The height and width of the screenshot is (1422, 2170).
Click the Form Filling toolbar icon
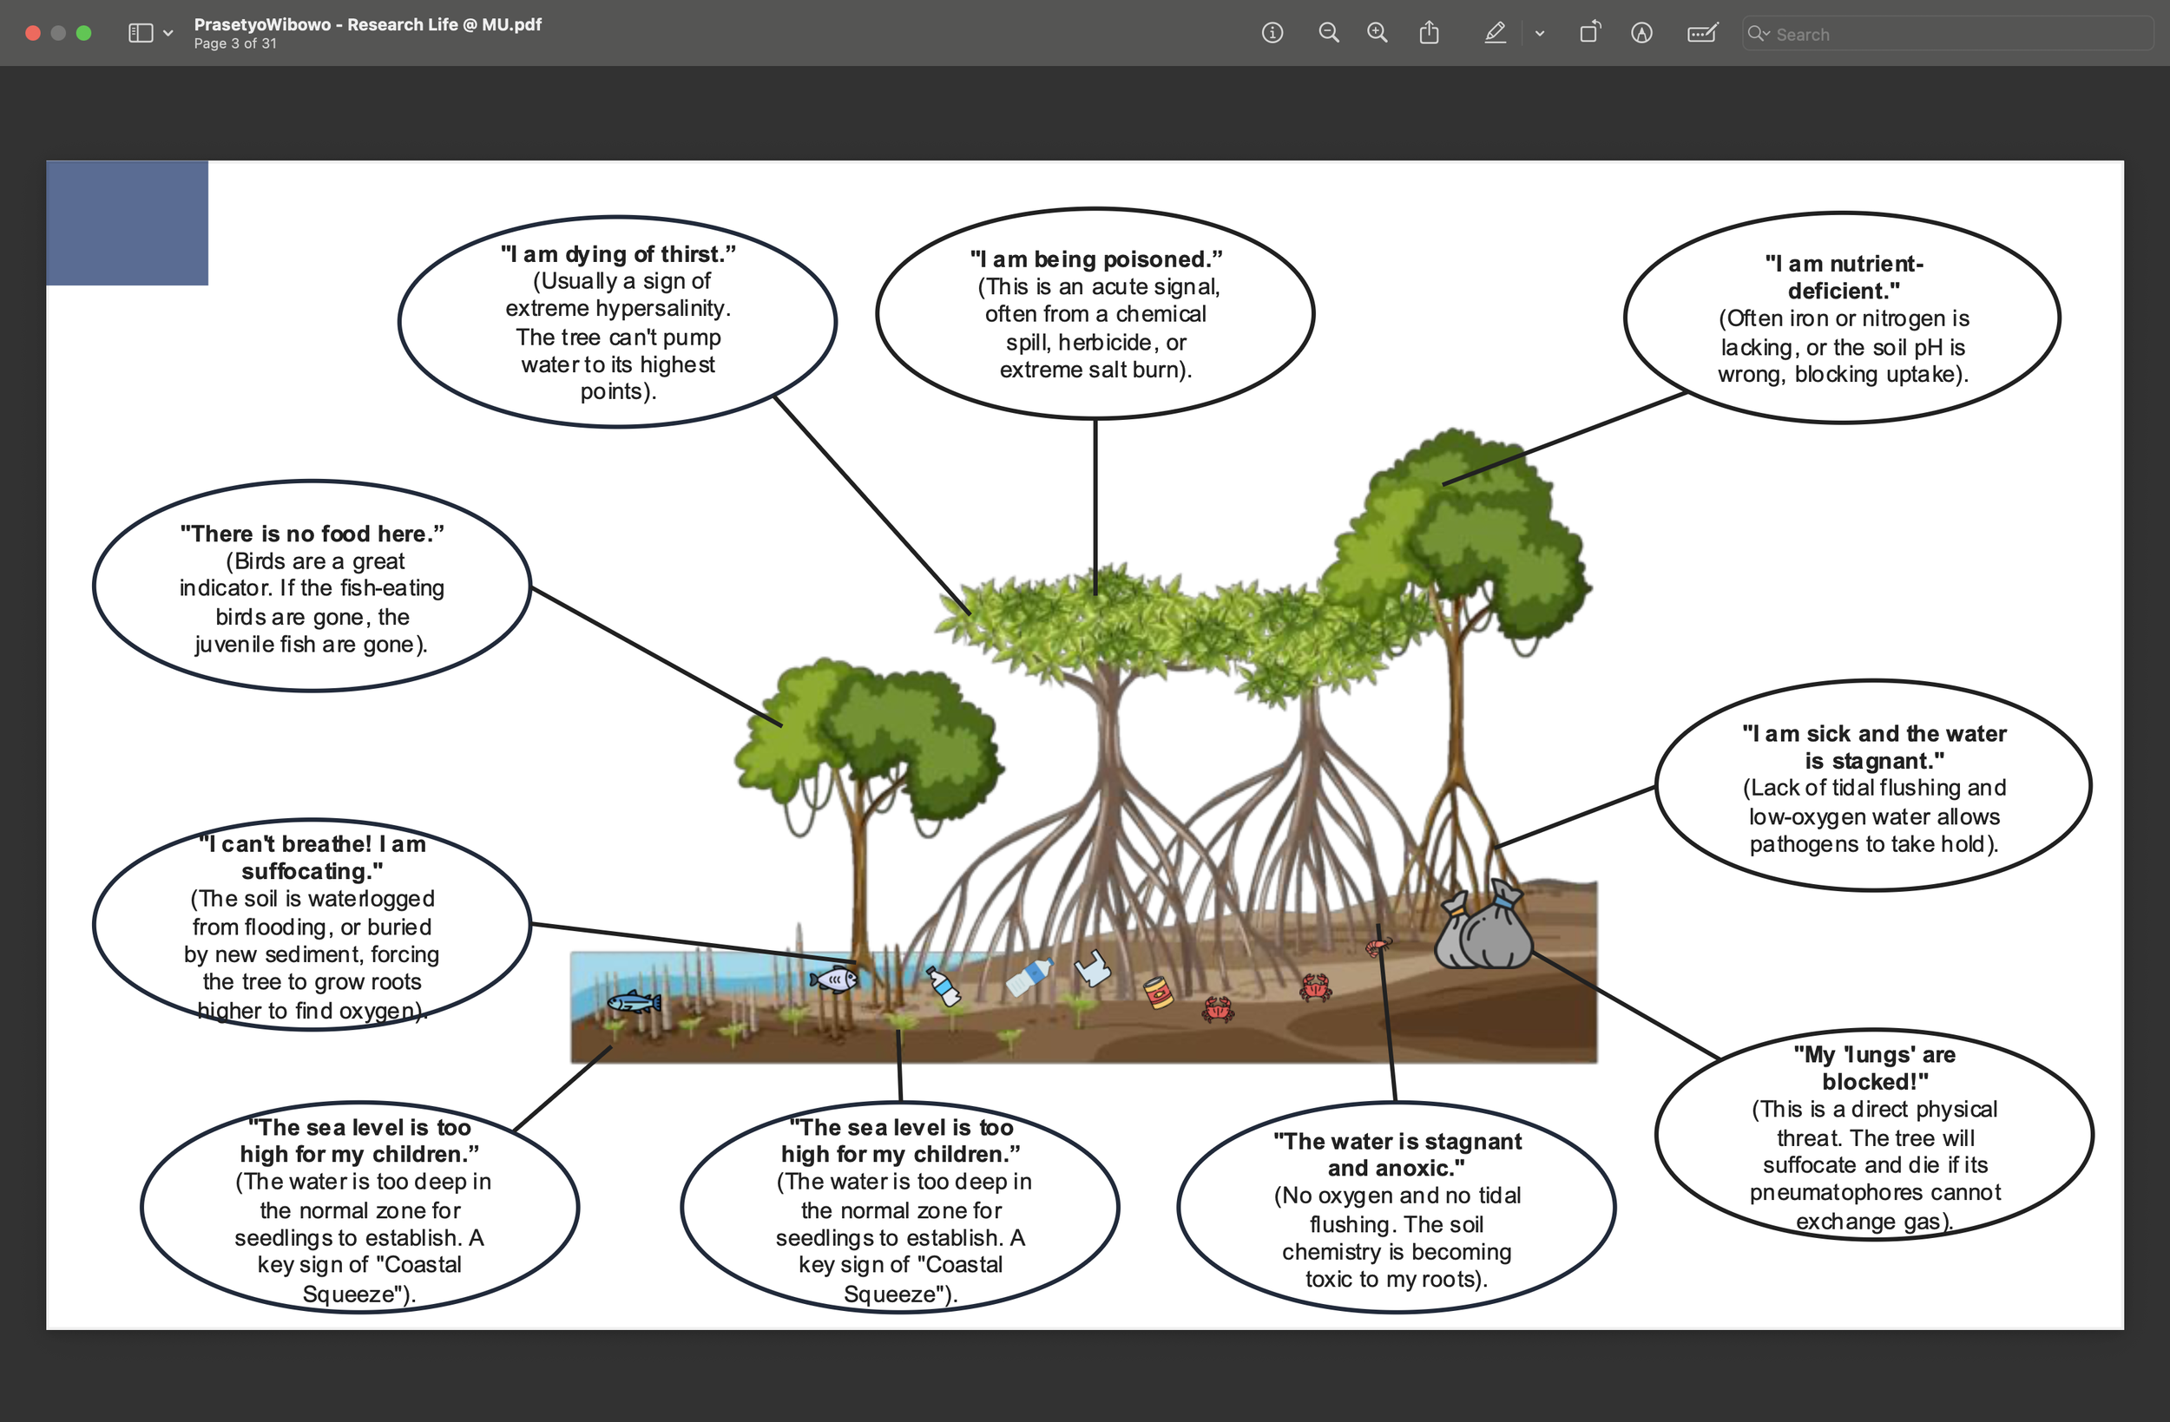(x=1701, y=34)
